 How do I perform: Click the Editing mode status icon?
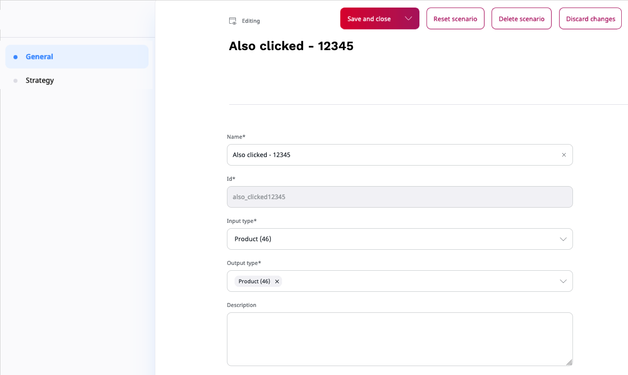click(232, 21)
